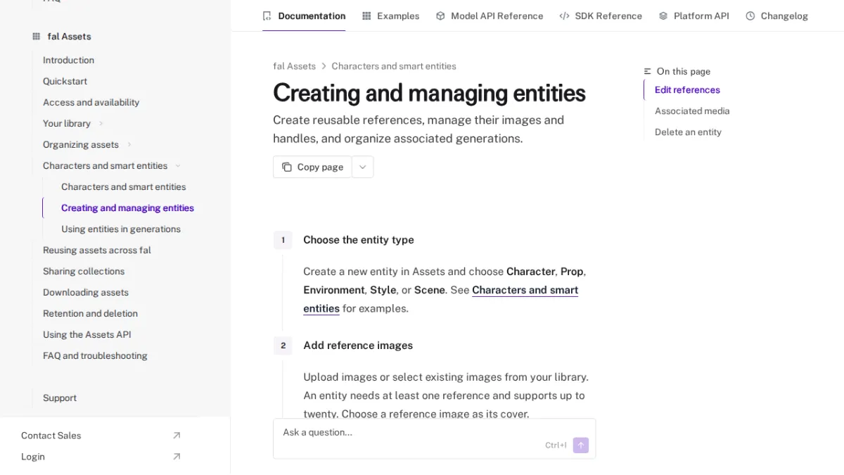844x475 pixels.
Task: Open the Model API Reference tab
Action: click(x=490, y=16)
